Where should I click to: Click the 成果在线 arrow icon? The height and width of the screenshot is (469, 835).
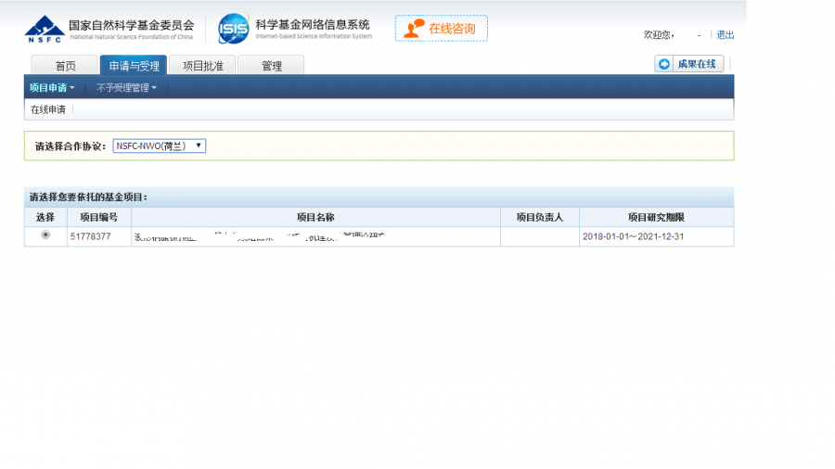pyautogui.click(x=664, y=64)
